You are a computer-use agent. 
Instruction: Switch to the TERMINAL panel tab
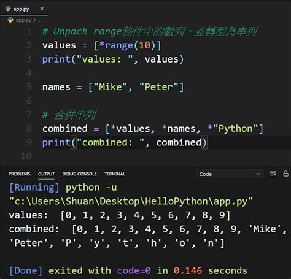[x=115, y=174]
